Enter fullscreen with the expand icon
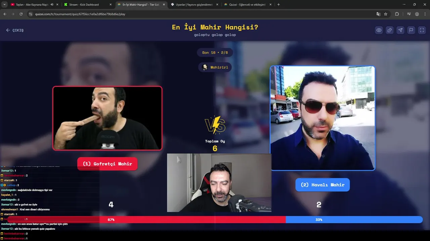The width and height of the screenshot is (430, 241). coord(422,30)
